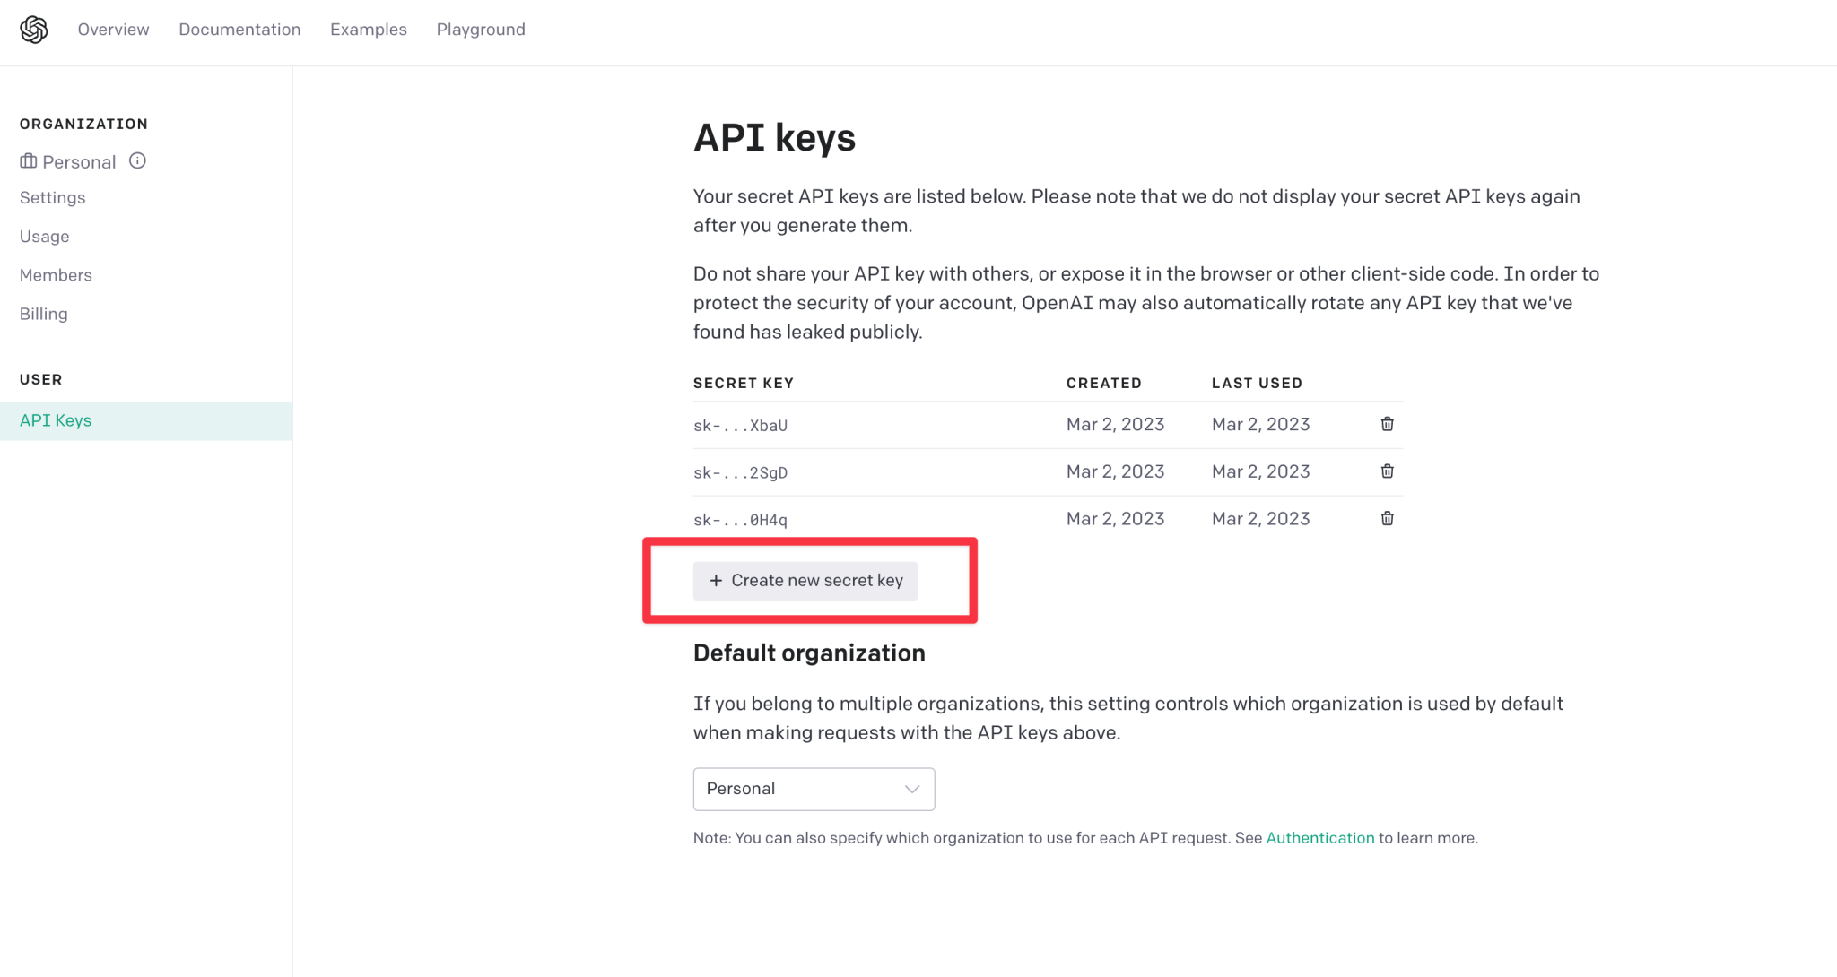Screen dimensions: 1837x977
Task: Delete the sk-...2SgD key
Action: click(1387, 471)
